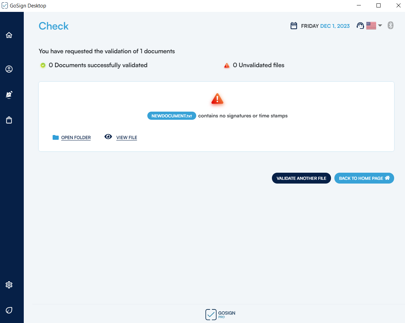This screenshot has width=405, height=323.
Task: Open Settings via the gear icon
Action: [9, 285]
